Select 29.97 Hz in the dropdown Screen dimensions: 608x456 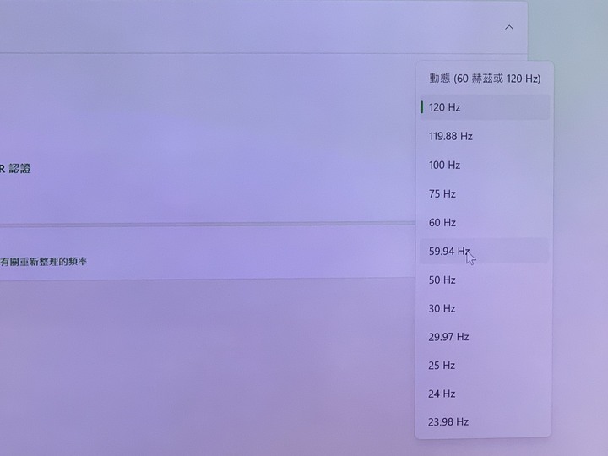click(x=485, y=337)
